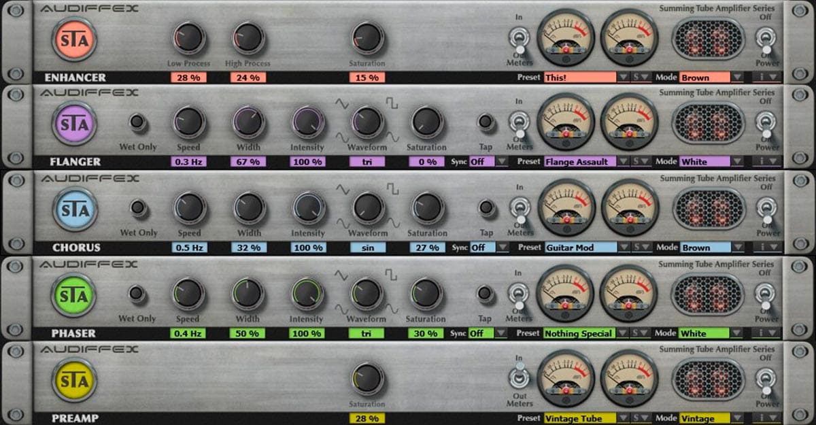Viewport: 816px width, 425px height.
Task: Select the square wave icon on Phaser
Action: (393, 274)
